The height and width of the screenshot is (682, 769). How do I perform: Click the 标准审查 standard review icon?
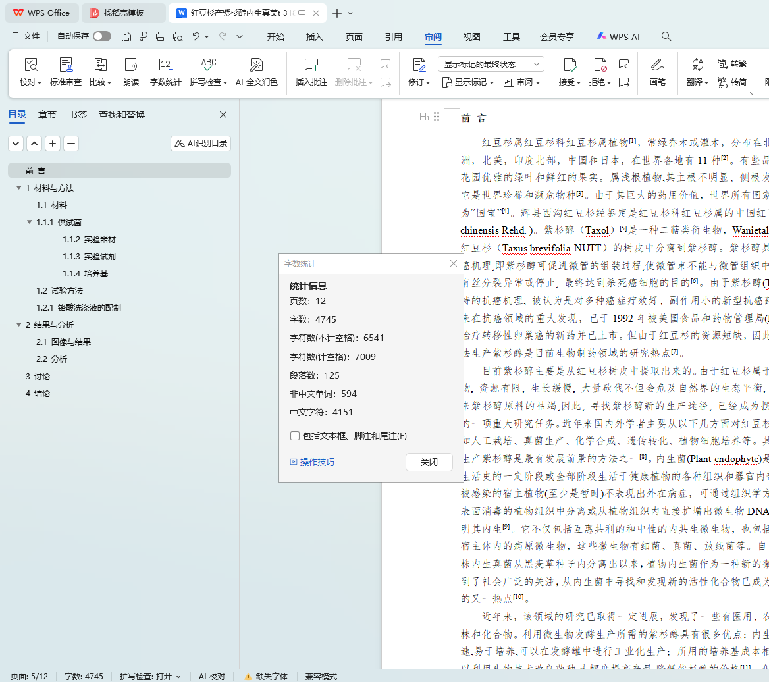point(66,72)
